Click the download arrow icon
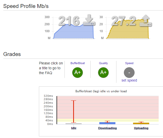163x138 pixels. pyautogui.click(x=89, y=20)
